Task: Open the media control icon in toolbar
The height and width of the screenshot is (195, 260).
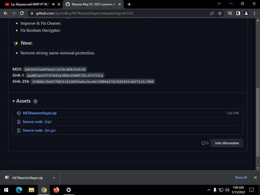Action: point(230,13)
